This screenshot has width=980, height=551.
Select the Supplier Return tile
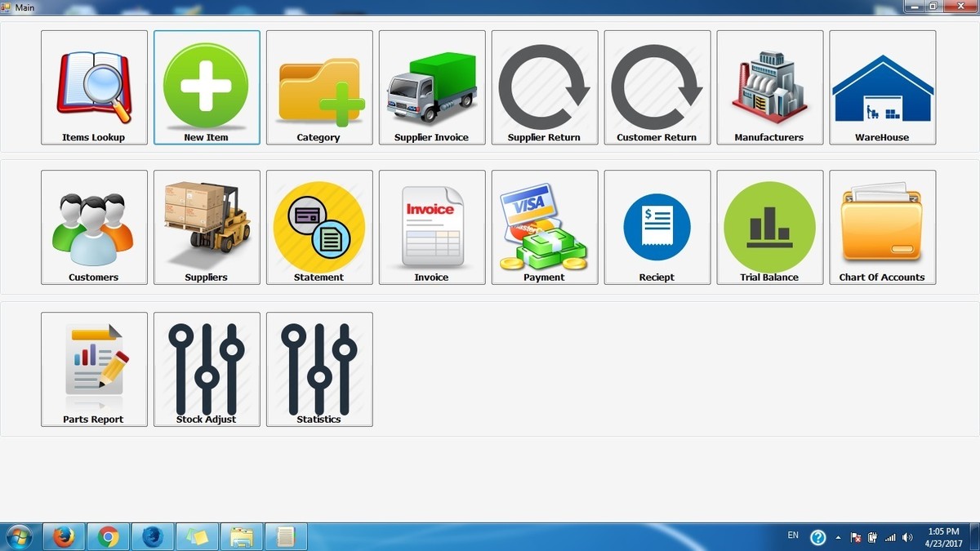pyautogui.click(x=545, y=87)
